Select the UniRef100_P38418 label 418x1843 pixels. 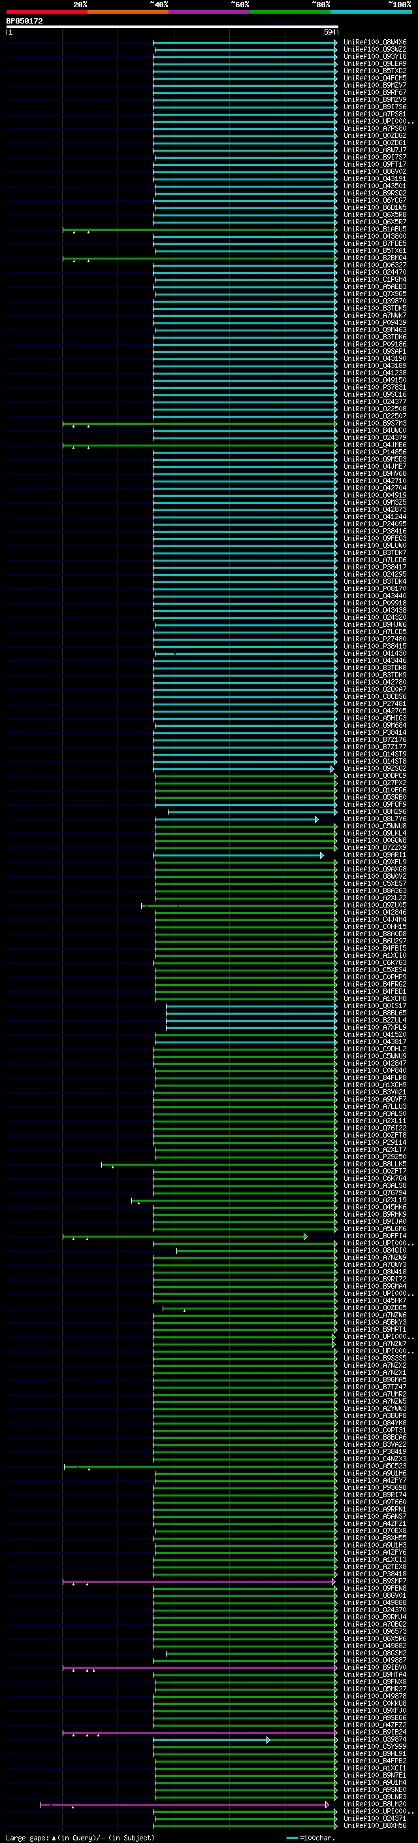(x=375, y=1574)
